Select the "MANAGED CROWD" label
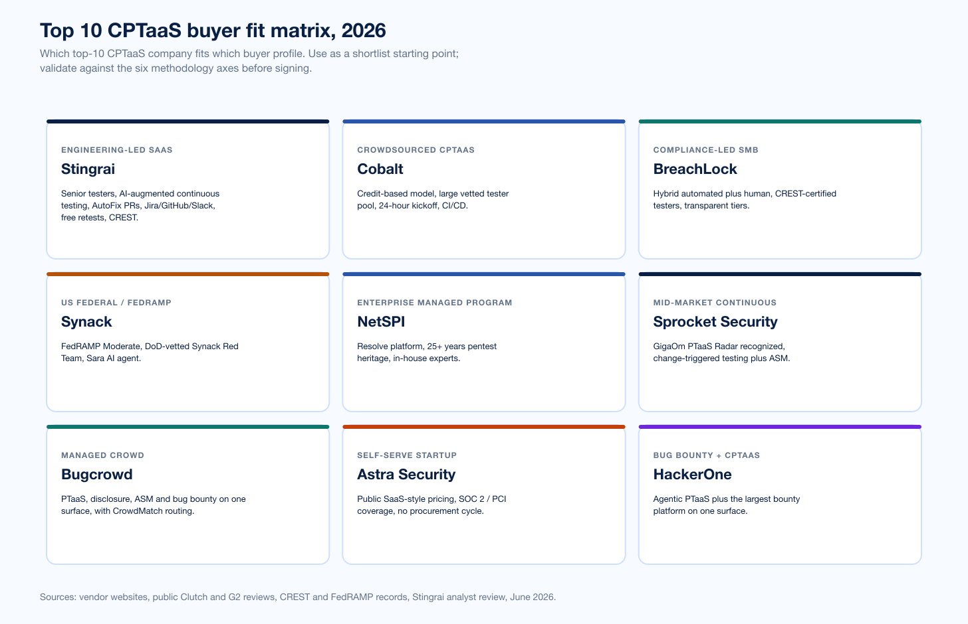This screenshot has width=968, height=624. [x=103, y=455]
